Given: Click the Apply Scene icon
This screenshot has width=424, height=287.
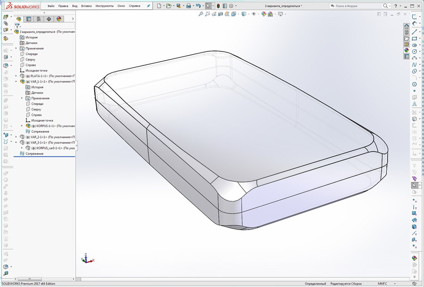Looking at the screenshot, I should click(269, 14).
